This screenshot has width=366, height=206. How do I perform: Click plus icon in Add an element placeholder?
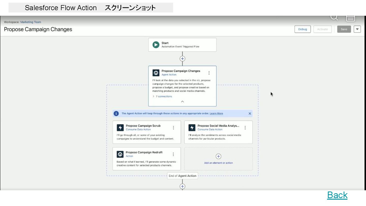click(x=218, y=156)
